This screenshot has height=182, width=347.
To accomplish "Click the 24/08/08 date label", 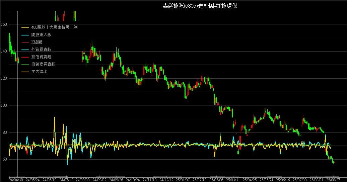I will coord(82,180).
